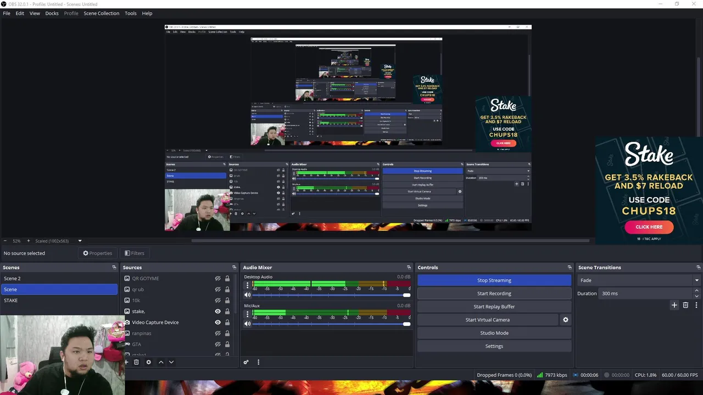Open the File menu
703x395 pixels.
click(7, 13)
